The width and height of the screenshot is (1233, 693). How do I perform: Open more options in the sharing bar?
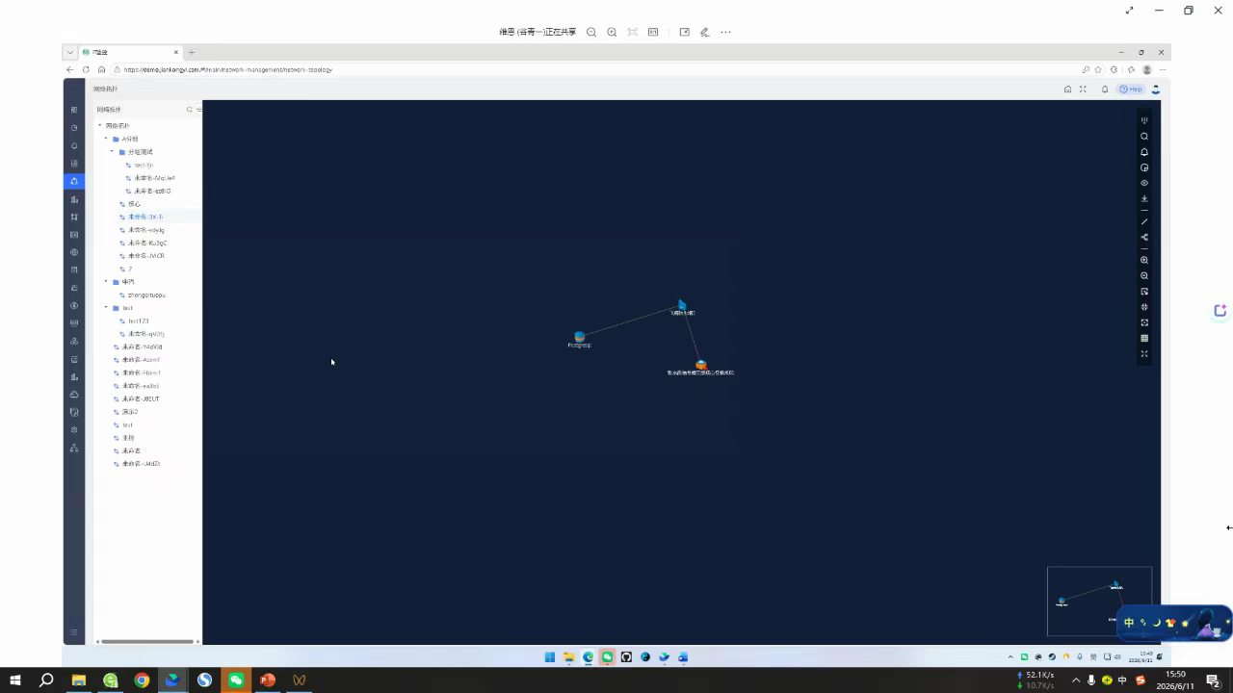click(x=725, y=32)
